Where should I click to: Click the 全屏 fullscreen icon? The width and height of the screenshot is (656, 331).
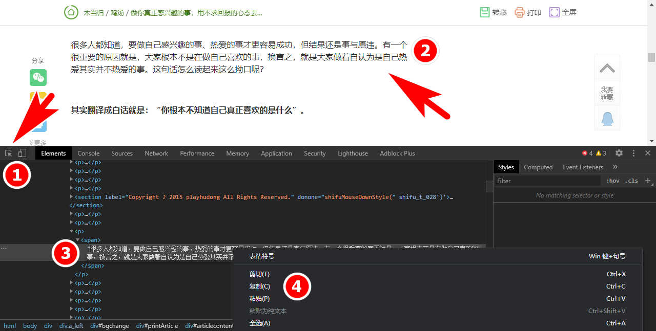554,11
